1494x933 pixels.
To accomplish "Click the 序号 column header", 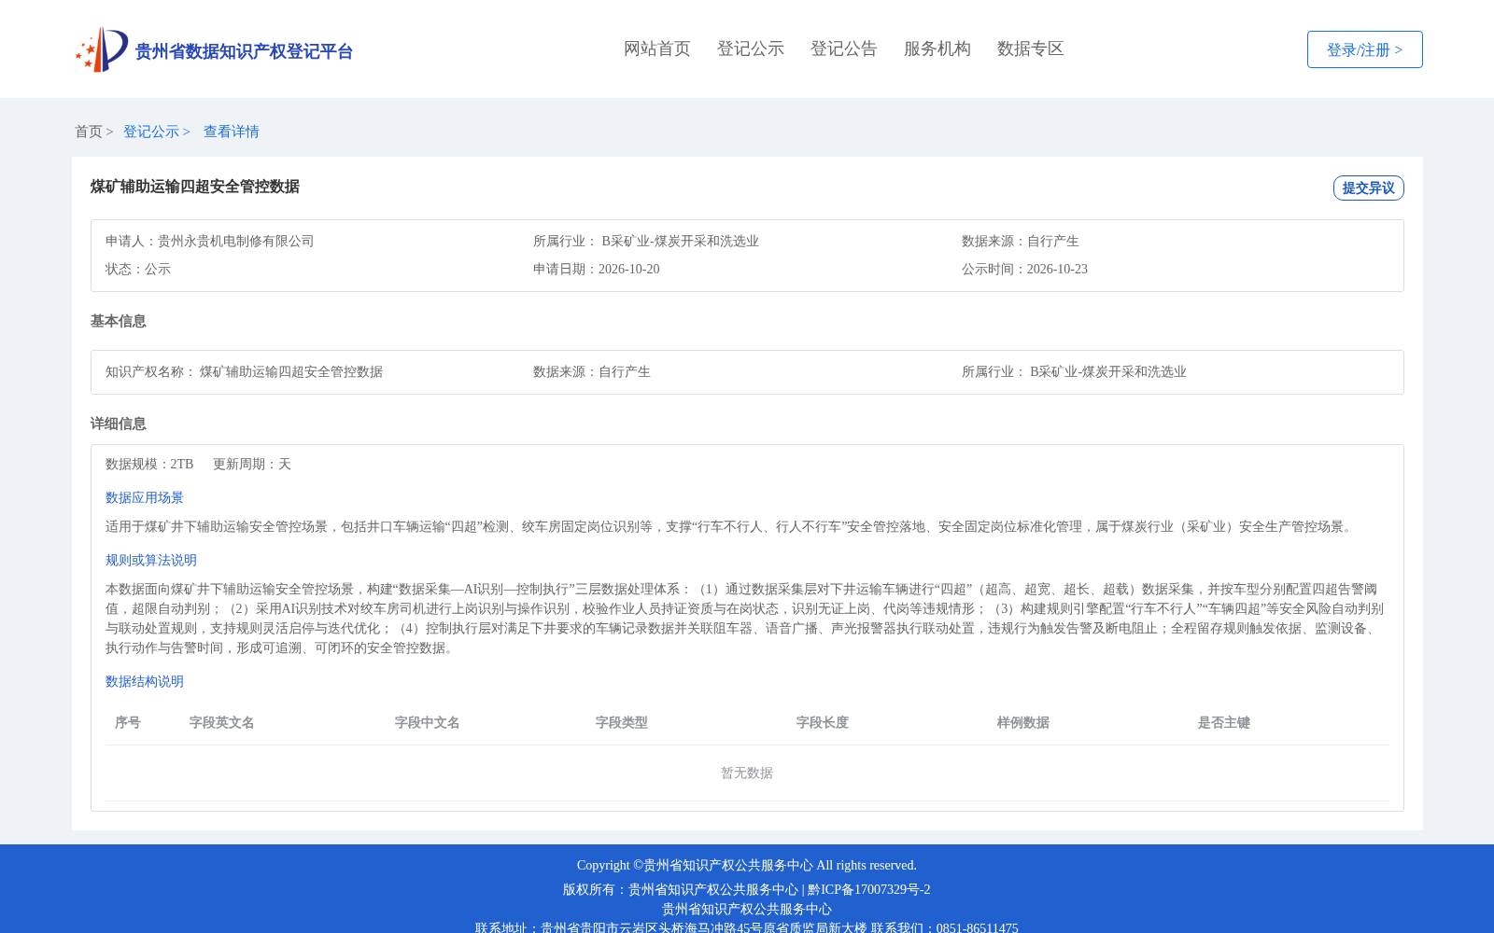I will (128, 723).
